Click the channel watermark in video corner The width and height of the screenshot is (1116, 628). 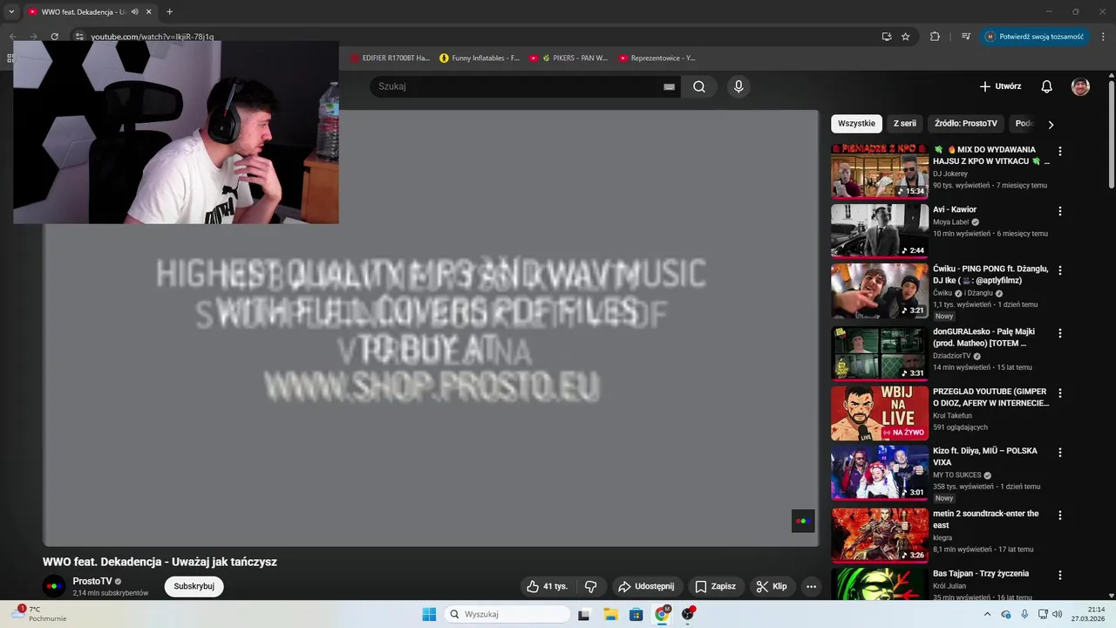click(x=803, y=521)
